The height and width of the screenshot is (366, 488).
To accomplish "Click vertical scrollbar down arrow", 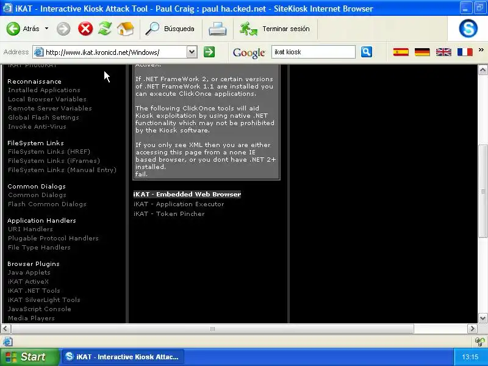I will click(483, 318).
